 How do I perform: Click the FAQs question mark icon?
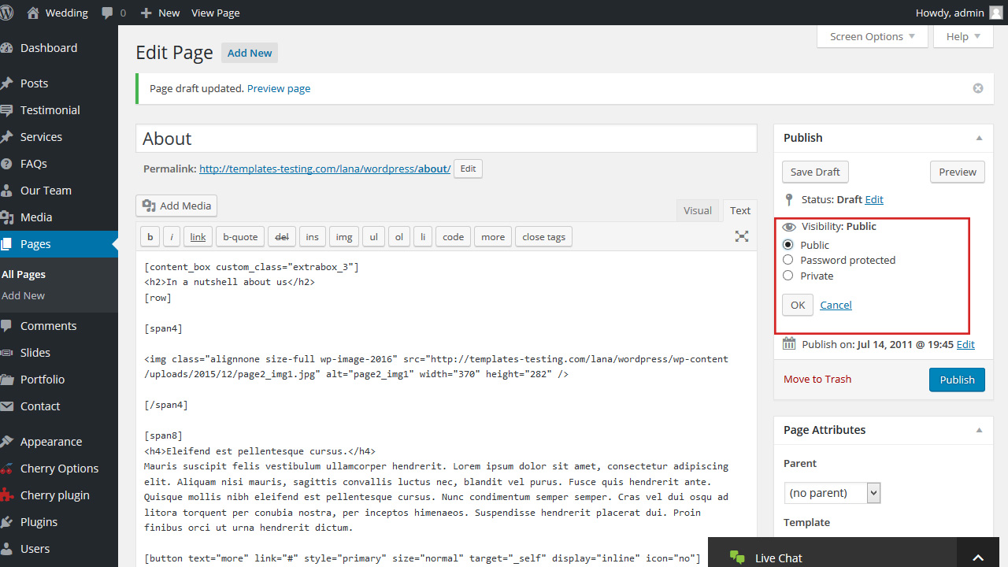point(7,164)
